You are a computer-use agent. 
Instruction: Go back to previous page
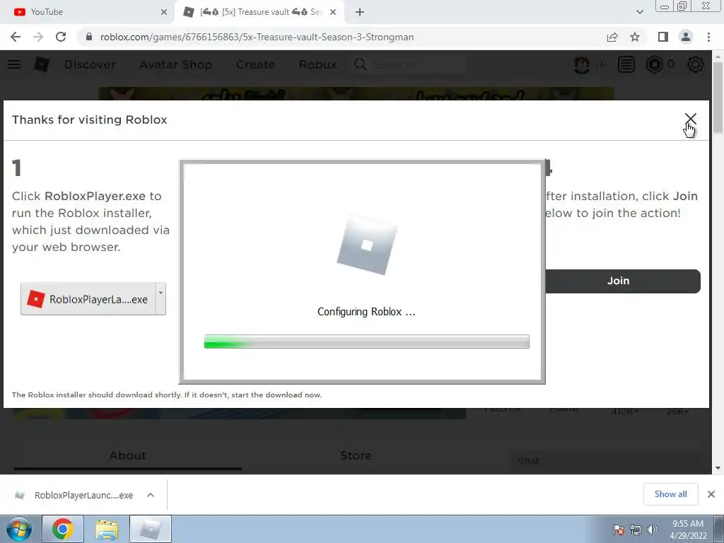(16, 37)
